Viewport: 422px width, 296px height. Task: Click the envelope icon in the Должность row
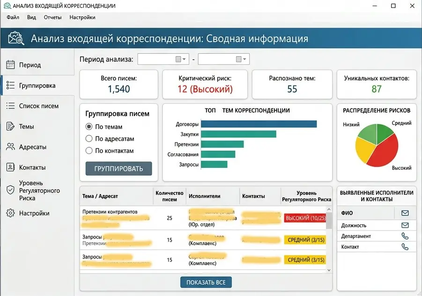405,225
